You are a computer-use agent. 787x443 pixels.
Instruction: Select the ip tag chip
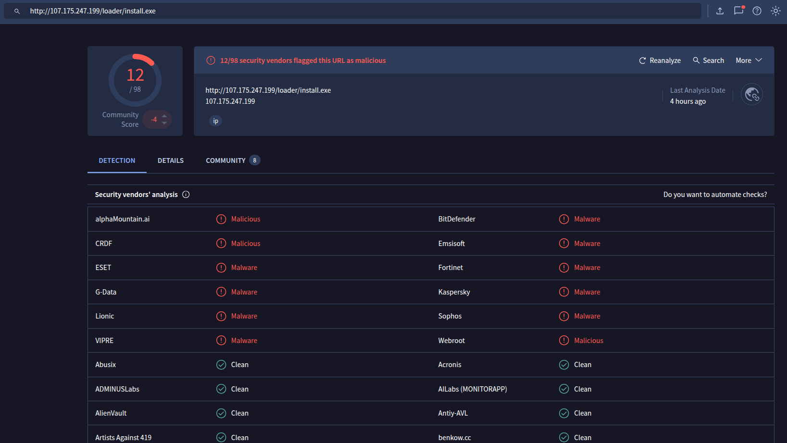[215, 121]
